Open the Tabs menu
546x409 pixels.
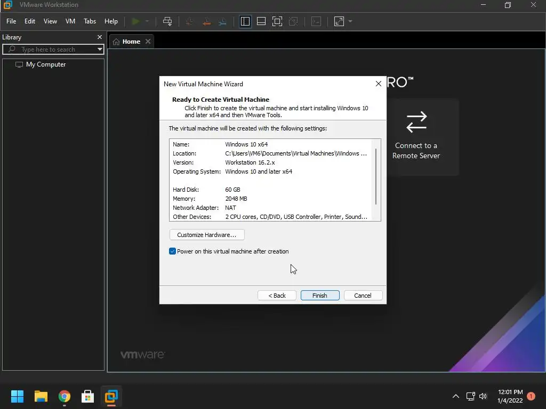90,21
